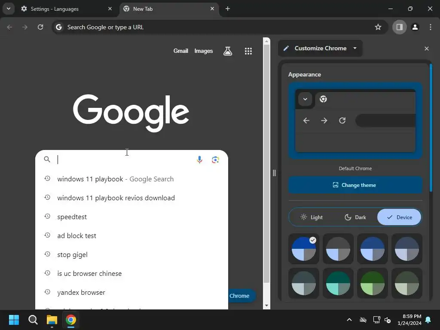This screenshot has height=330, width=440.
Task: Open the Images link
Action: [203, 51]
